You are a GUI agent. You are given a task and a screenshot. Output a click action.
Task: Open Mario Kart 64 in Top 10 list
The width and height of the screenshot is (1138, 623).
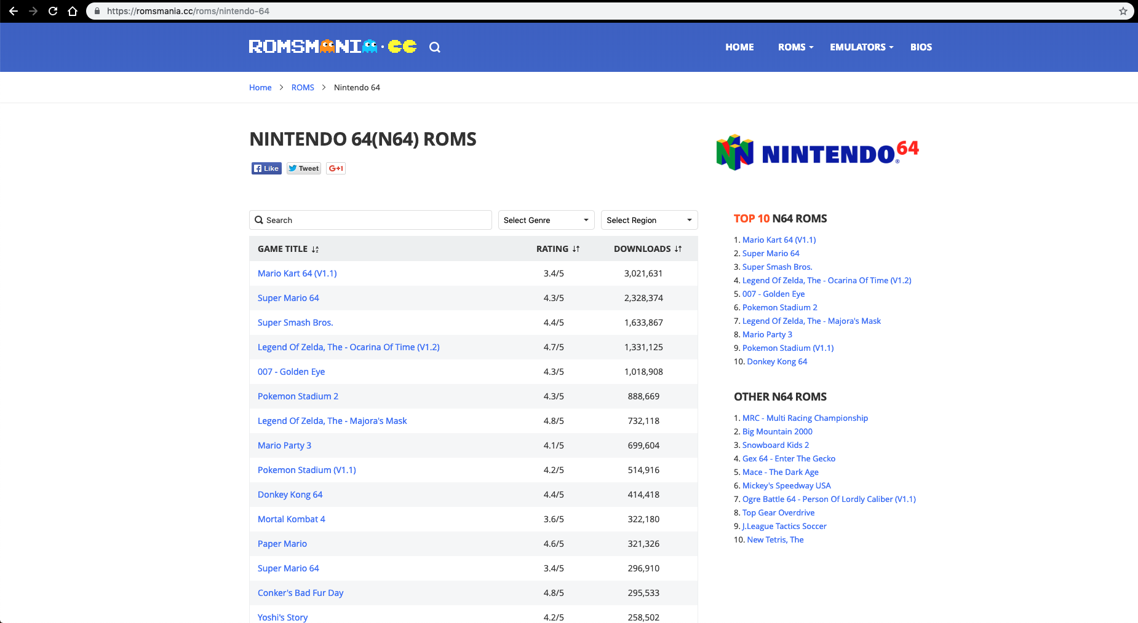coord(779,240)
